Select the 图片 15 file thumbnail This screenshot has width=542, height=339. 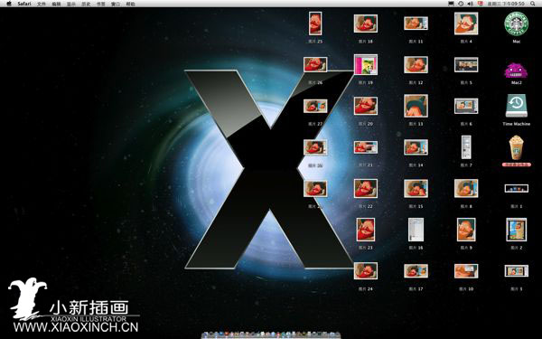click(416, 189)
